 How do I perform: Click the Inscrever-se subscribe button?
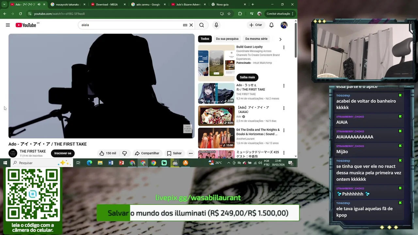[x=63, y=153]
